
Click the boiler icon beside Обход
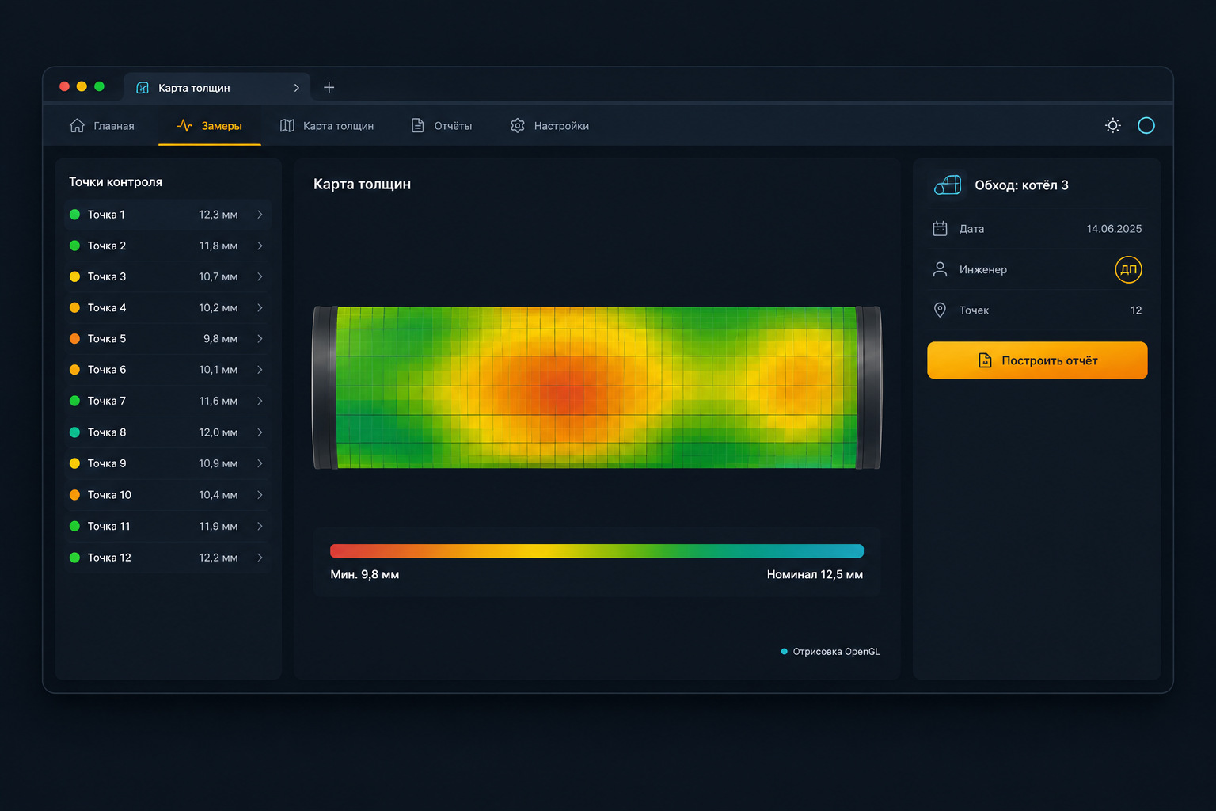click(948, 185)
